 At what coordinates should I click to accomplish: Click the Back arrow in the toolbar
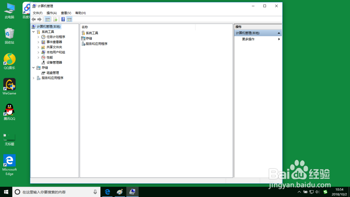click(x=34, y=19)
